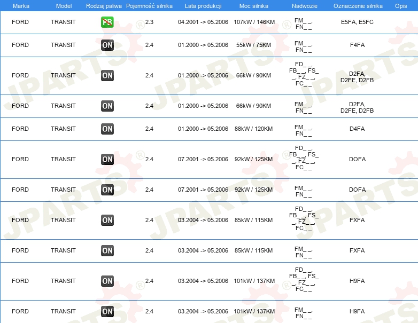
Task: Click FORD in the D4FA row
Action: click(x=20, y=129)
